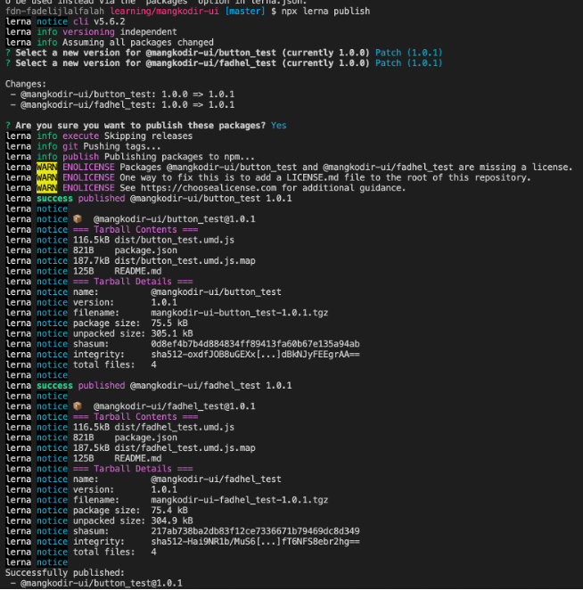583x590 pixels.
Task: Click 'Pushing tags...' git line
Action: tap(122, 146)
